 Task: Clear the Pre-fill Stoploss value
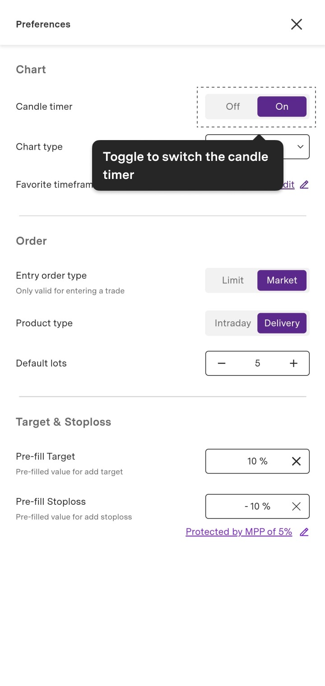coord(296,506)
